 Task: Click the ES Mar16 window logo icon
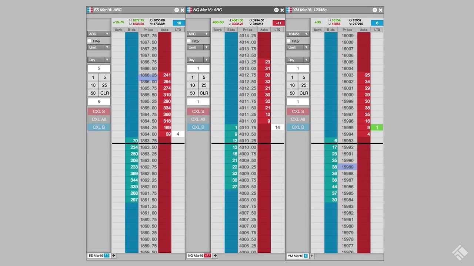point(90,10)
